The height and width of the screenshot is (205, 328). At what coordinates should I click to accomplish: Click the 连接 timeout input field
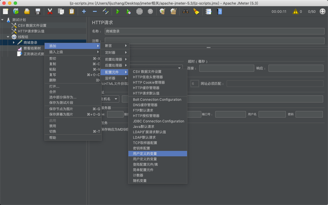pyautogui.click(x=227, y=68)
